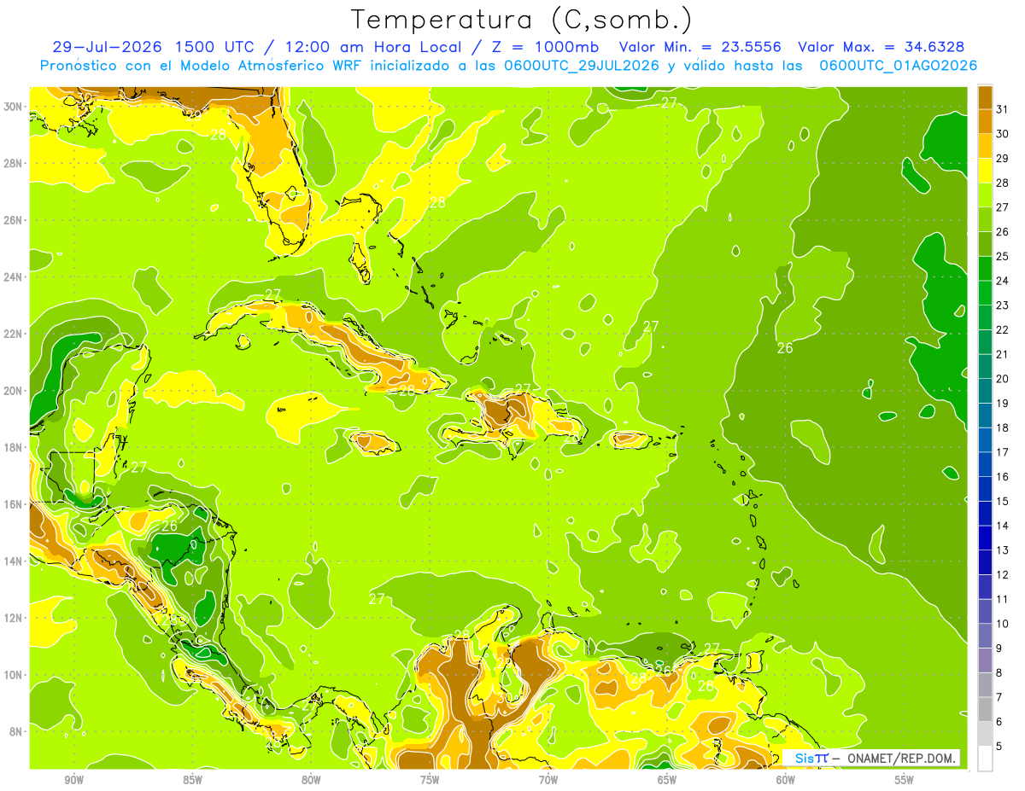Viewport: 1025px width, 791px height.
Task: Click the 29 label on the color scale
Action: 1003,158
